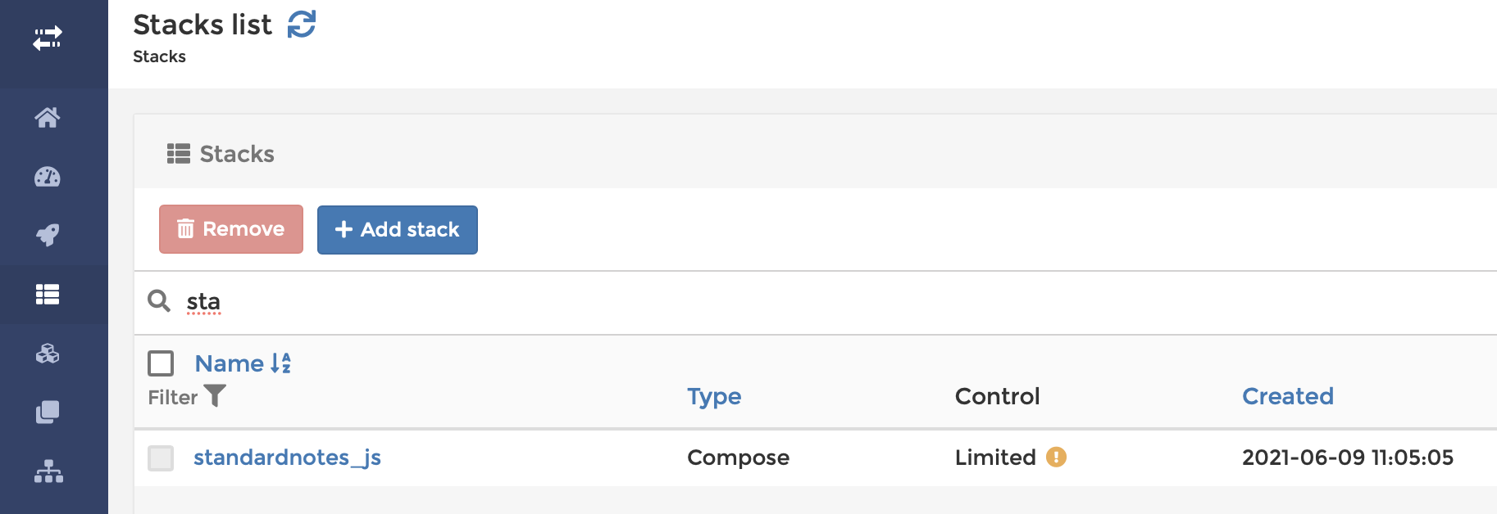Open the Stacks breadcrumb label
The image size is (1497, 514).
pos(159,56)
